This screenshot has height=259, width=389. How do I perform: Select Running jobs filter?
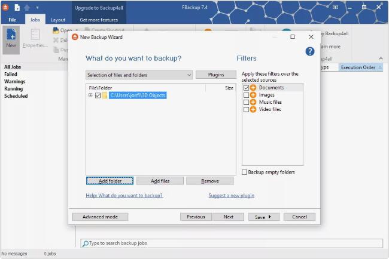(x=13, y=88)
